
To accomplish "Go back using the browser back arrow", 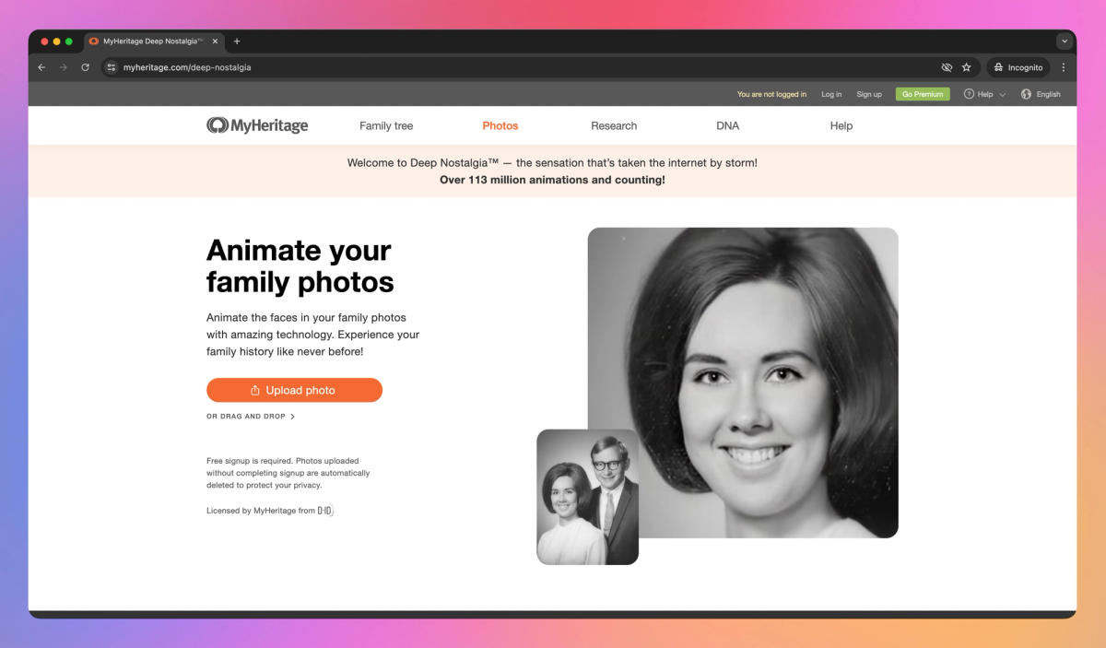I will coord(41,67).
